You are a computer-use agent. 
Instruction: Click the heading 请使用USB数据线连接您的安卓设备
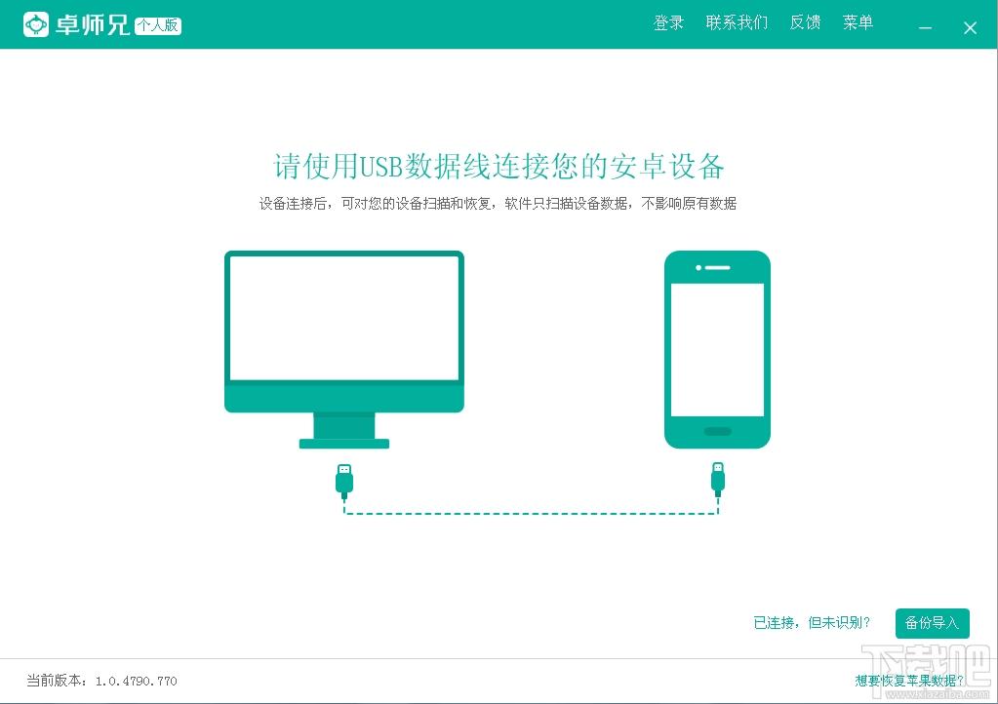coord(499,167)
